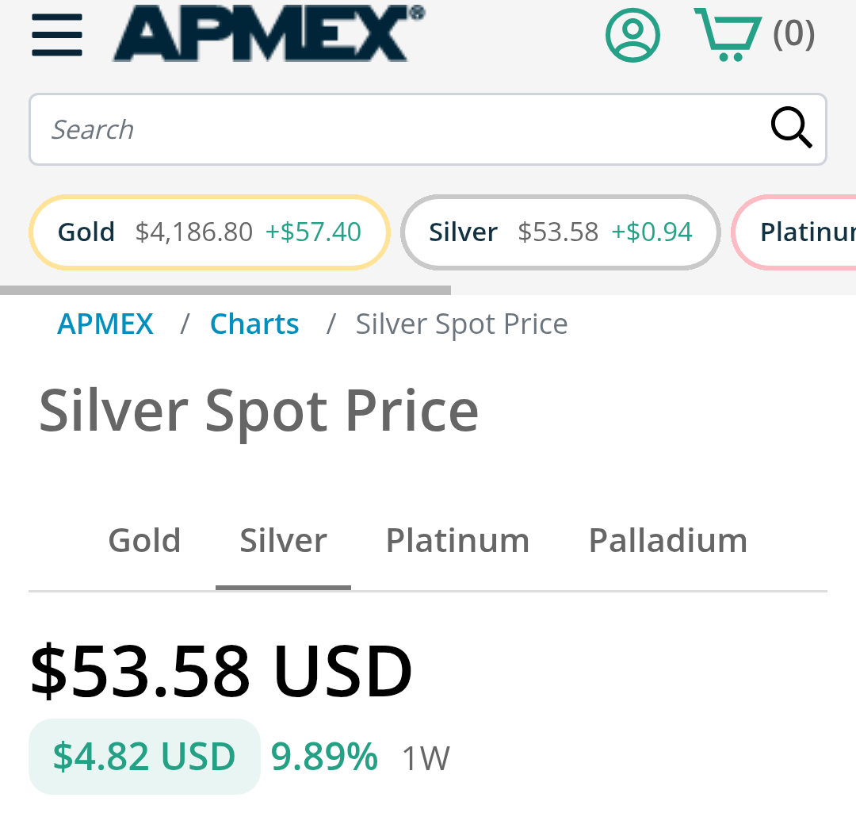Go to the APMEX breadcrumb link
This screenshot has height=832, width=856.
(105, 324)
